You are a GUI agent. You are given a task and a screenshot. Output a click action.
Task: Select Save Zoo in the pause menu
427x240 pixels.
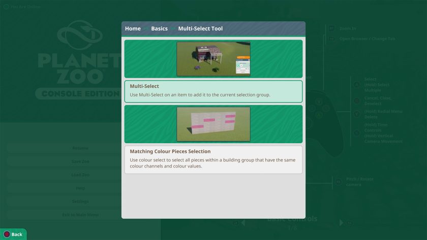click(80, 161)
